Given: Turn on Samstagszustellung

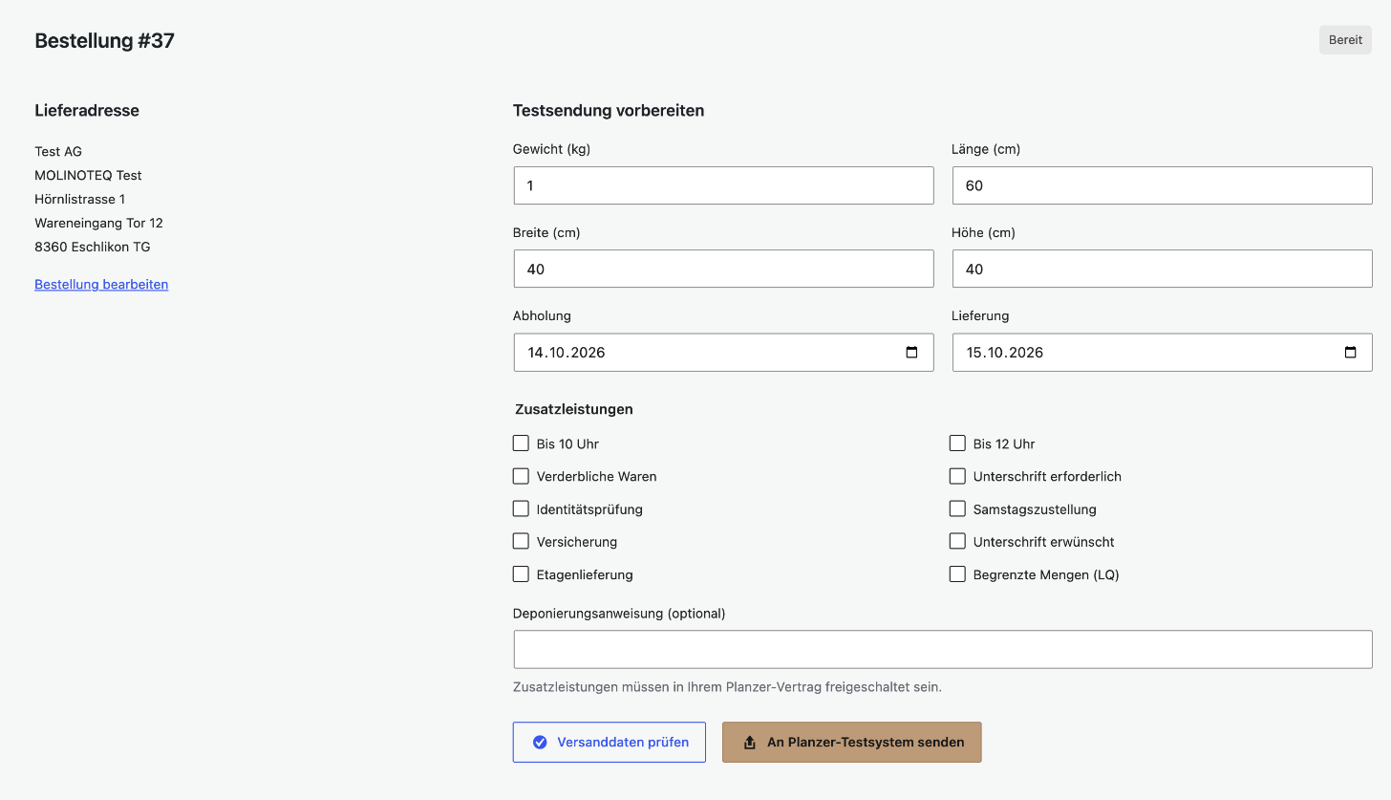Looking at the screenshot, I should pos(957,508).
